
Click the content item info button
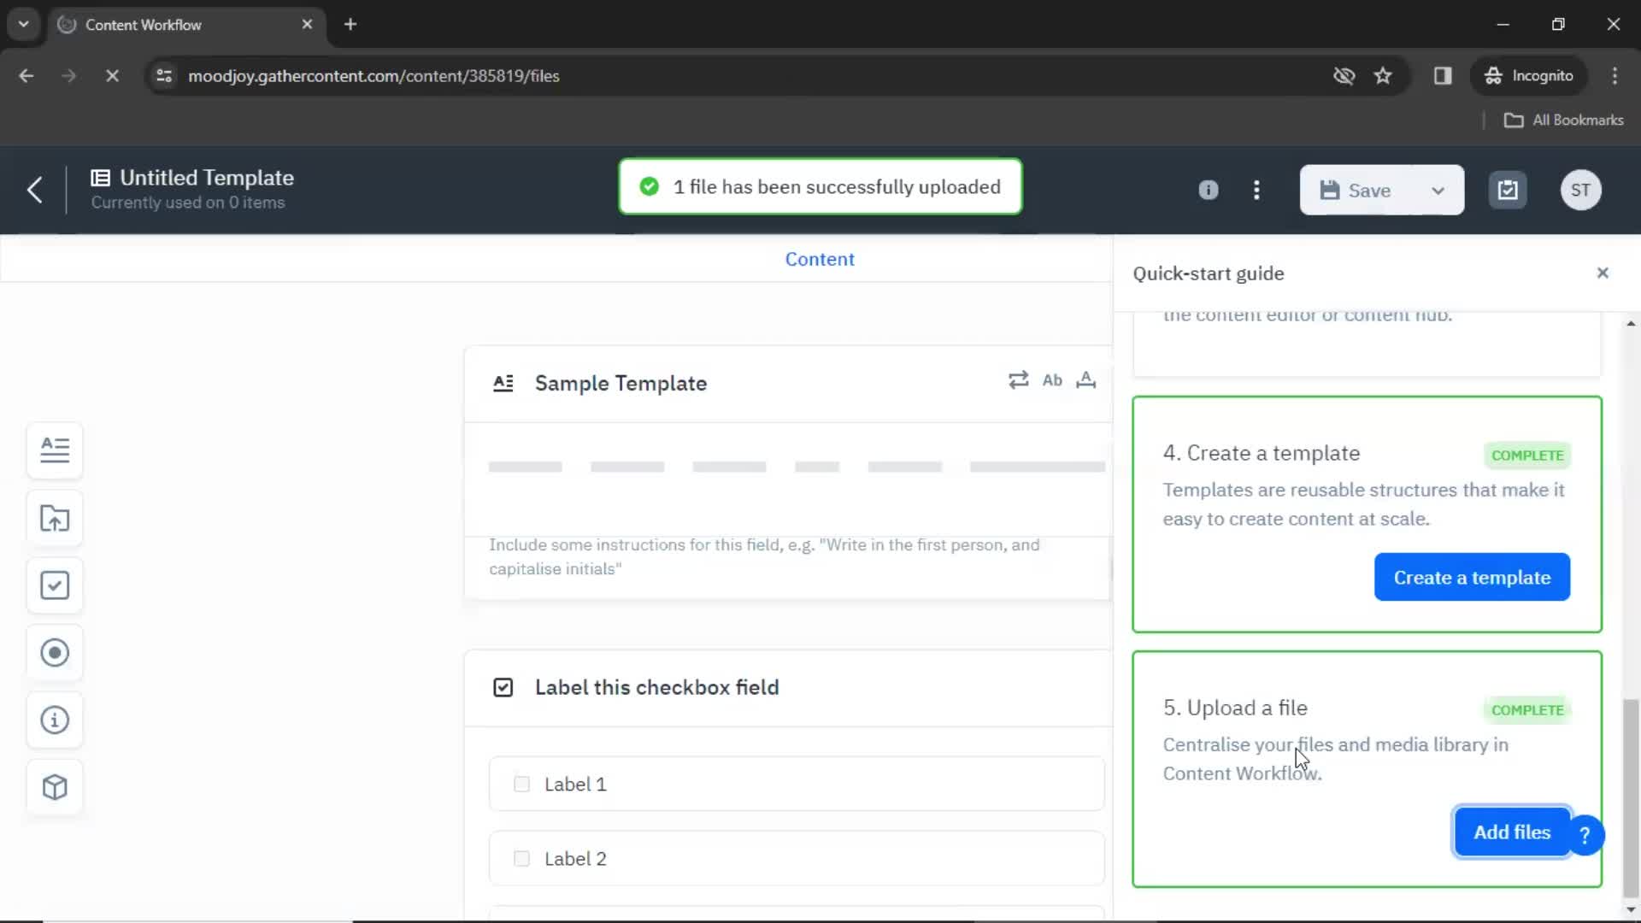(x=1209, y=190)
